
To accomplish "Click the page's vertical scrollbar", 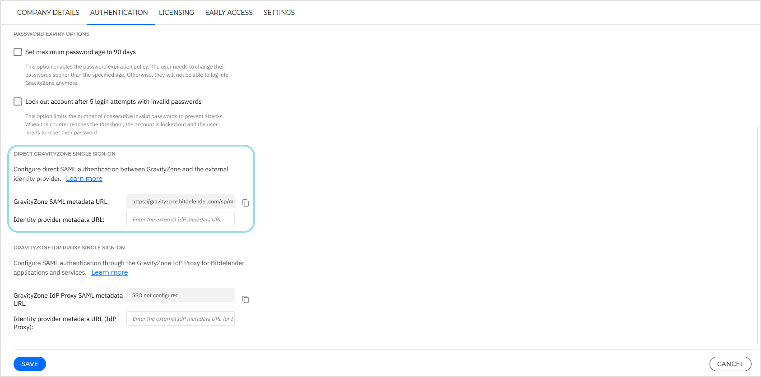I will click(758, 235).
